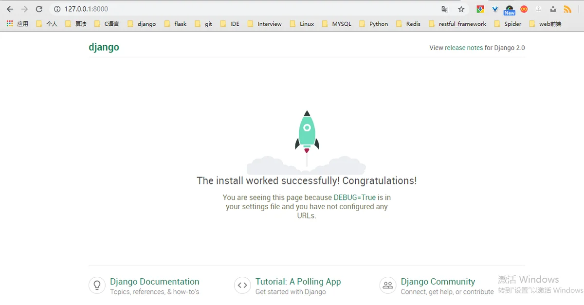
Task: Go back to the previous page
Action: pos(10,9)
